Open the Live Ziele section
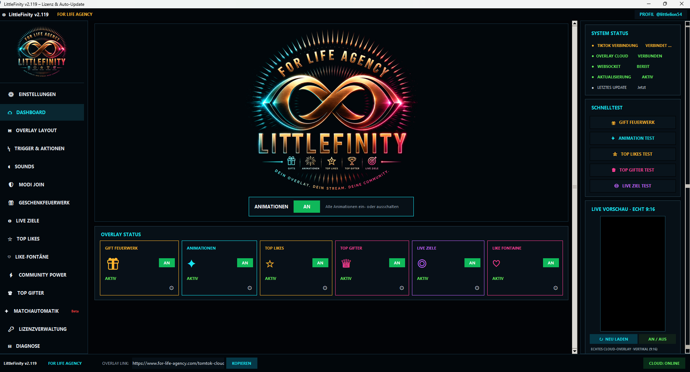Image resolution: width=690 pixels, height=372 pixels. (x=42, y=221)
